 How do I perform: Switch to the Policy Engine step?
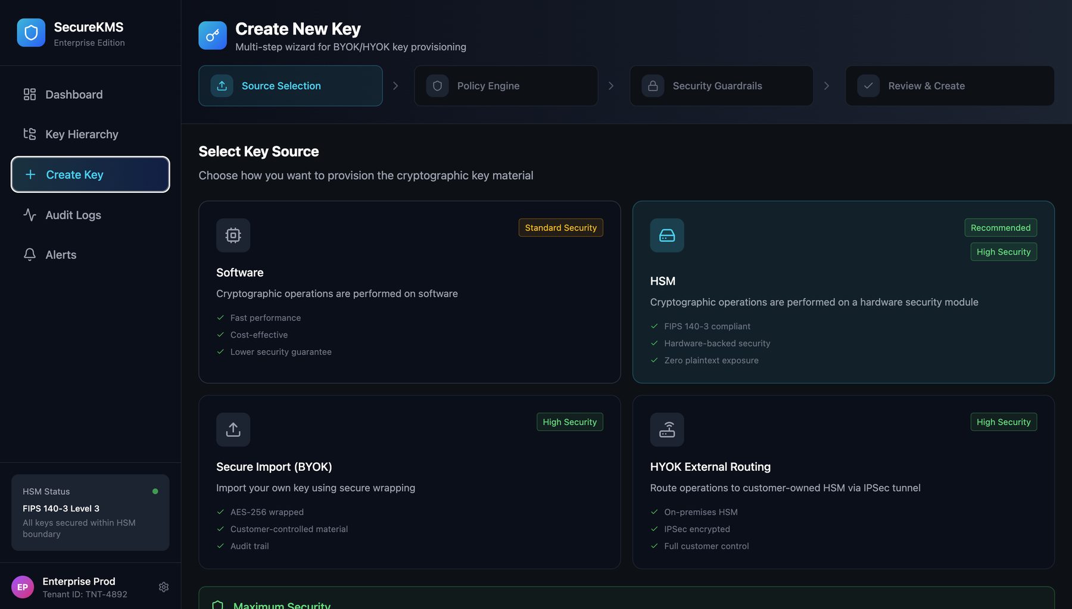pos(506,86)
